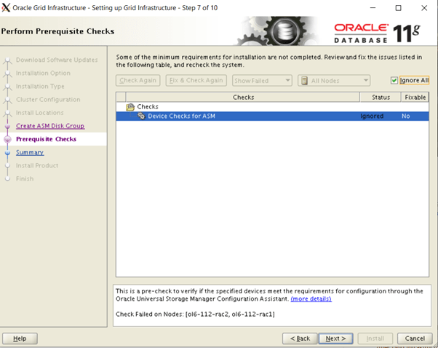Toggle the Ignore All checkbox
The image size is (438, 348).
[394, 81]
